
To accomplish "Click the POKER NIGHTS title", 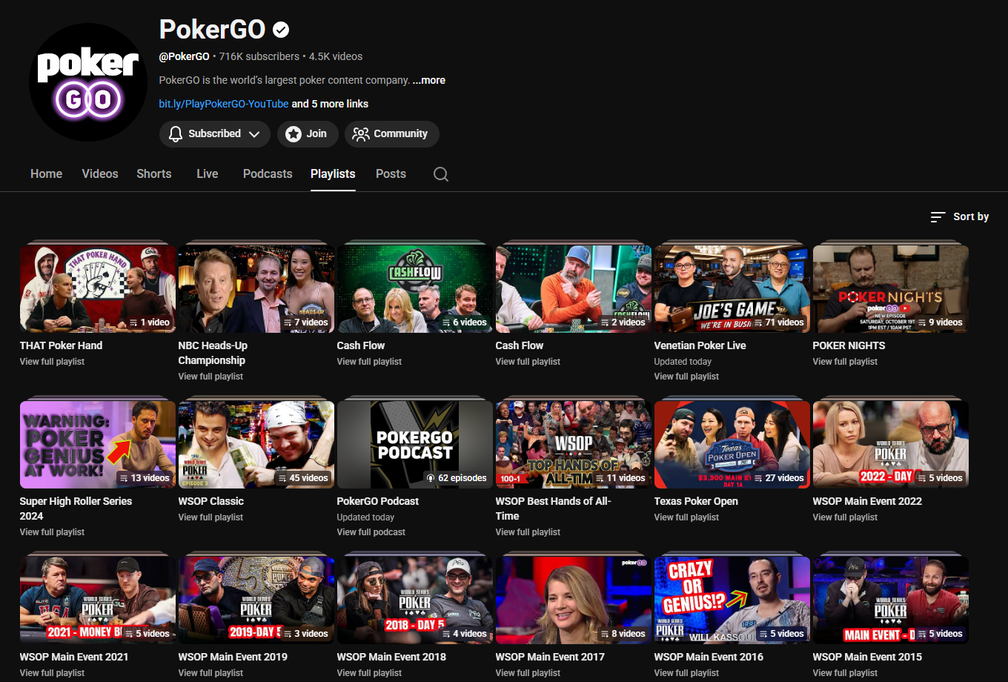I will [849, 345].
